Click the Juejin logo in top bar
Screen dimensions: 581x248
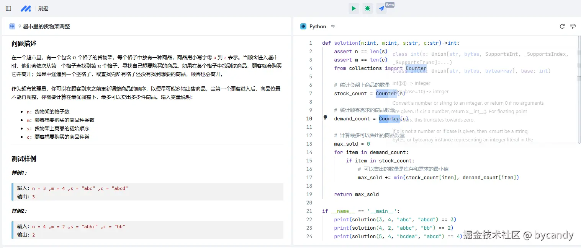[x=25, y=8]
